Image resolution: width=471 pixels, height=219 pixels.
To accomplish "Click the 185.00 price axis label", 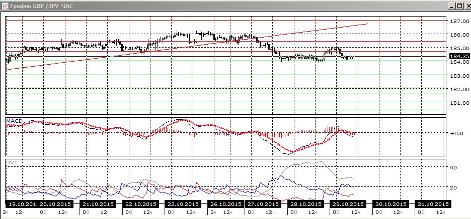I will [x=459, y=48].
